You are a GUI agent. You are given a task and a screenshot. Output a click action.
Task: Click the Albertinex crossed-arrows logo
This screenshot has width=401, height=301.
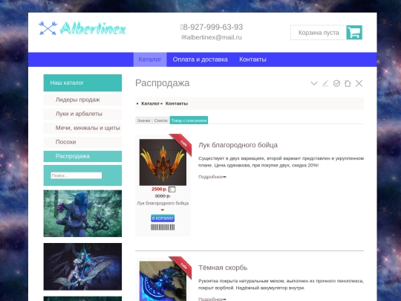[48, 28]
